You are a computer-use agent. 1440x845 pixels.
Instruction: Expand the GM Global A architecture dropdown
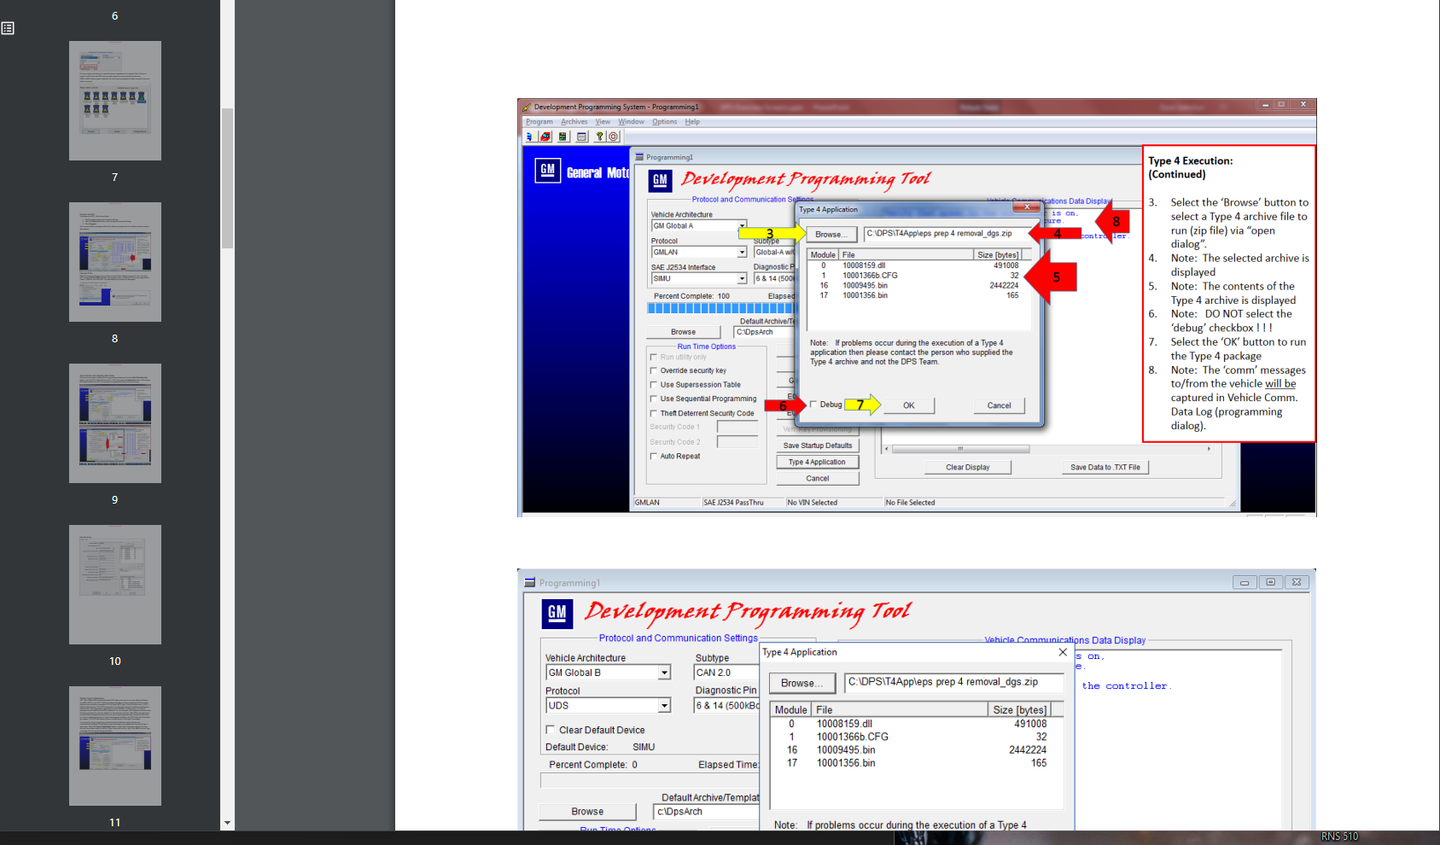[x=742, y=226]
